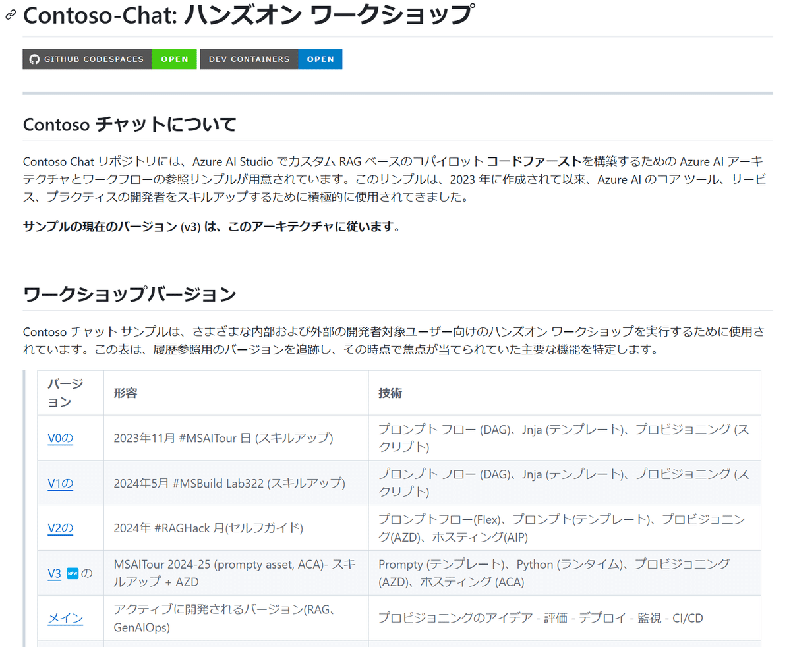This screenshot has width=791, height=647.
Task: Click the Contoso-Chat page title heading
Action: pyautogui.click(x=247, y=14)
